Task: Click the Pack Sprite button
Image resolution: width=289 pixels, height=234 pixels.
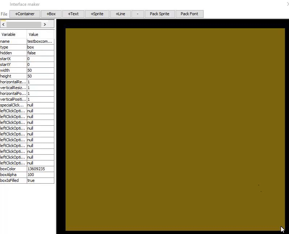Action: [x=160, y=14]
